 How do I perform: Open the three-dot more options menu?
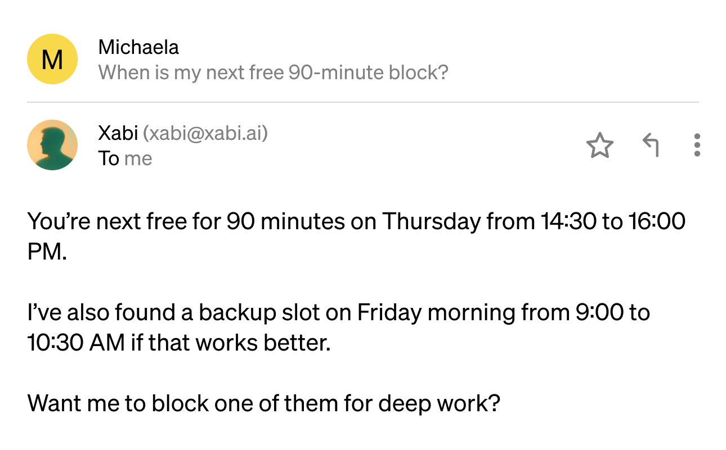pyautogui.click(x=697, y=145)
